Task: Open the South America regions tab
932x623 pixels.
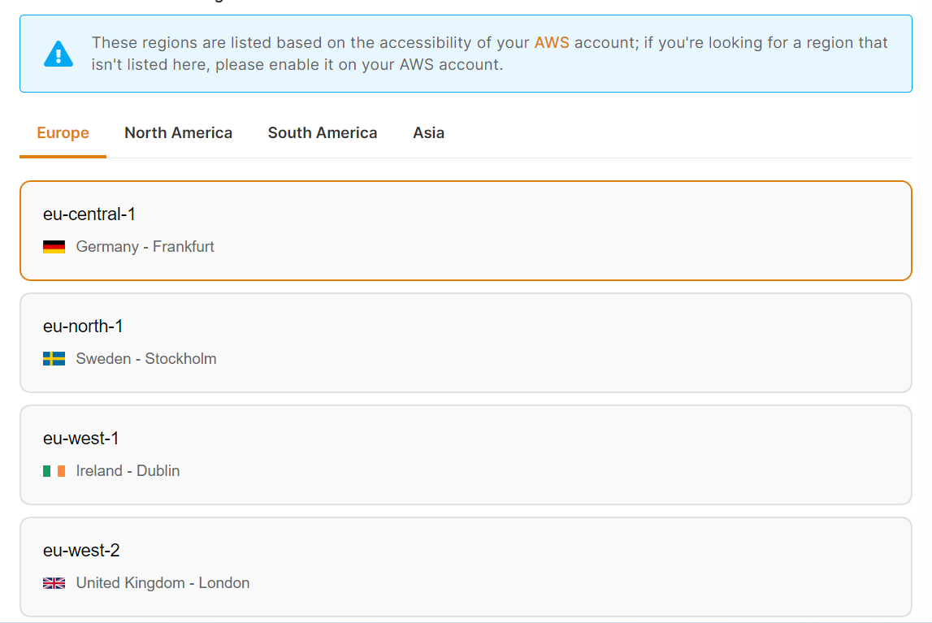Action: tap(322, 133)
